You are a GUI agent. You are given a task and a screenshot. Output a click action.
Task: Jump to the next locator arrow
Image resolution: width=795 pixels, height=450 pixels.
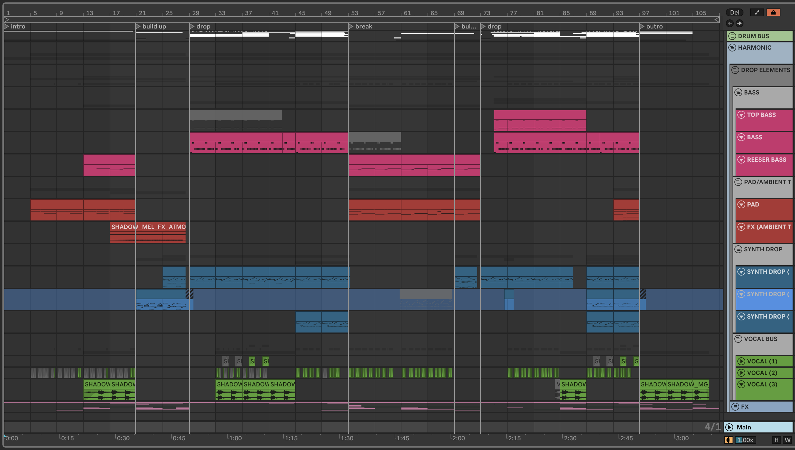(739, 23)
